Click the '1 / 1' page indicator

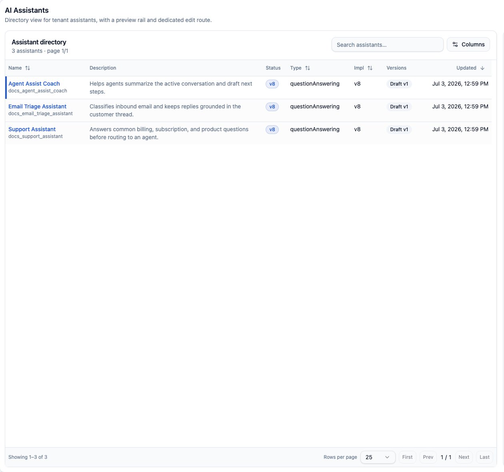pos(446,457)
